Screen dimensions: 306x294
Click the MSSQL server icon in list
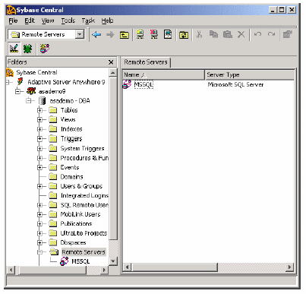point(127,84)
